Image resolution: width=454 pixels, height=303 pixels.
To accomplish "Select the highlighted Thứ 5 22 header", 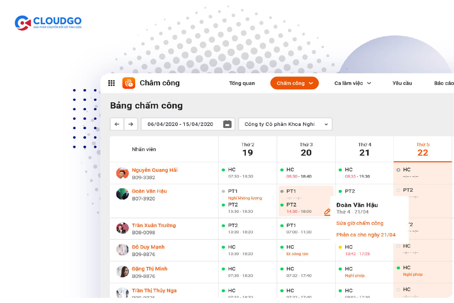I will click(x=423, y=149).
